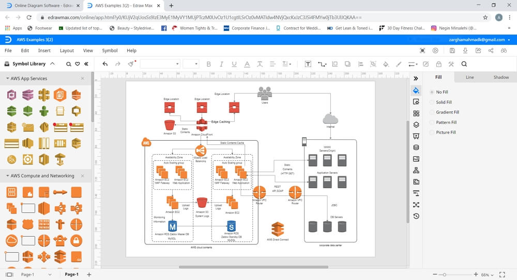Open the line spacing dropdown
Screen dimensions: 517x280
pyautogui.click(x=286, y=64)
